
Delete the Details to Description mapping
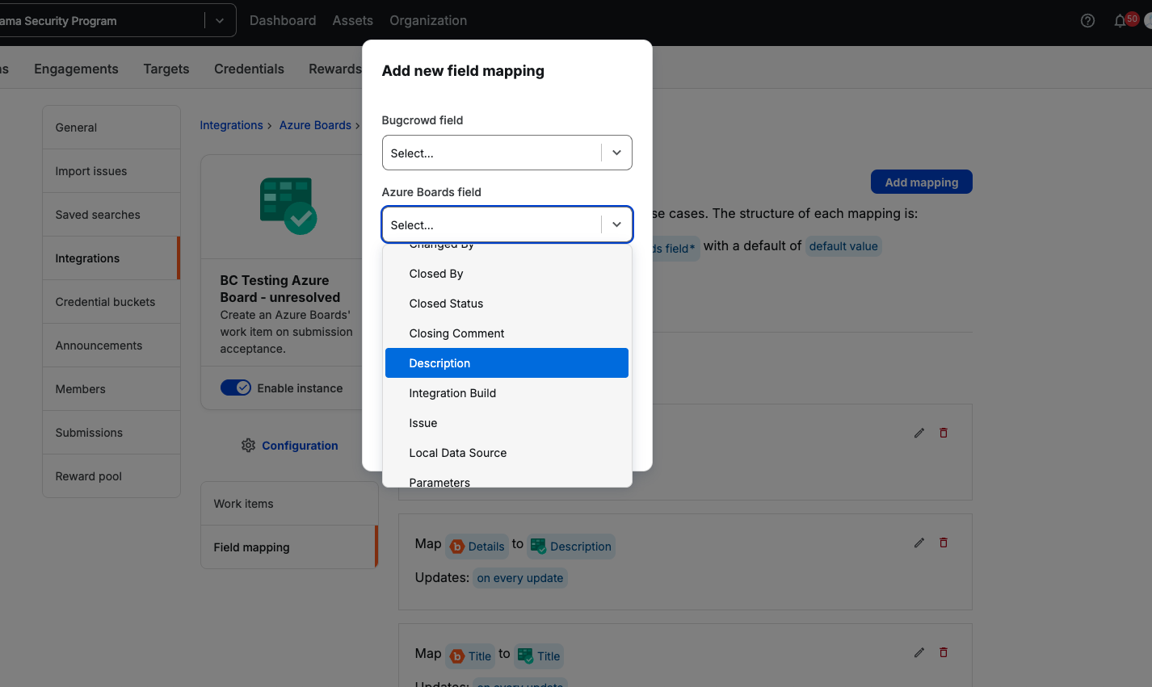point(943,543)
